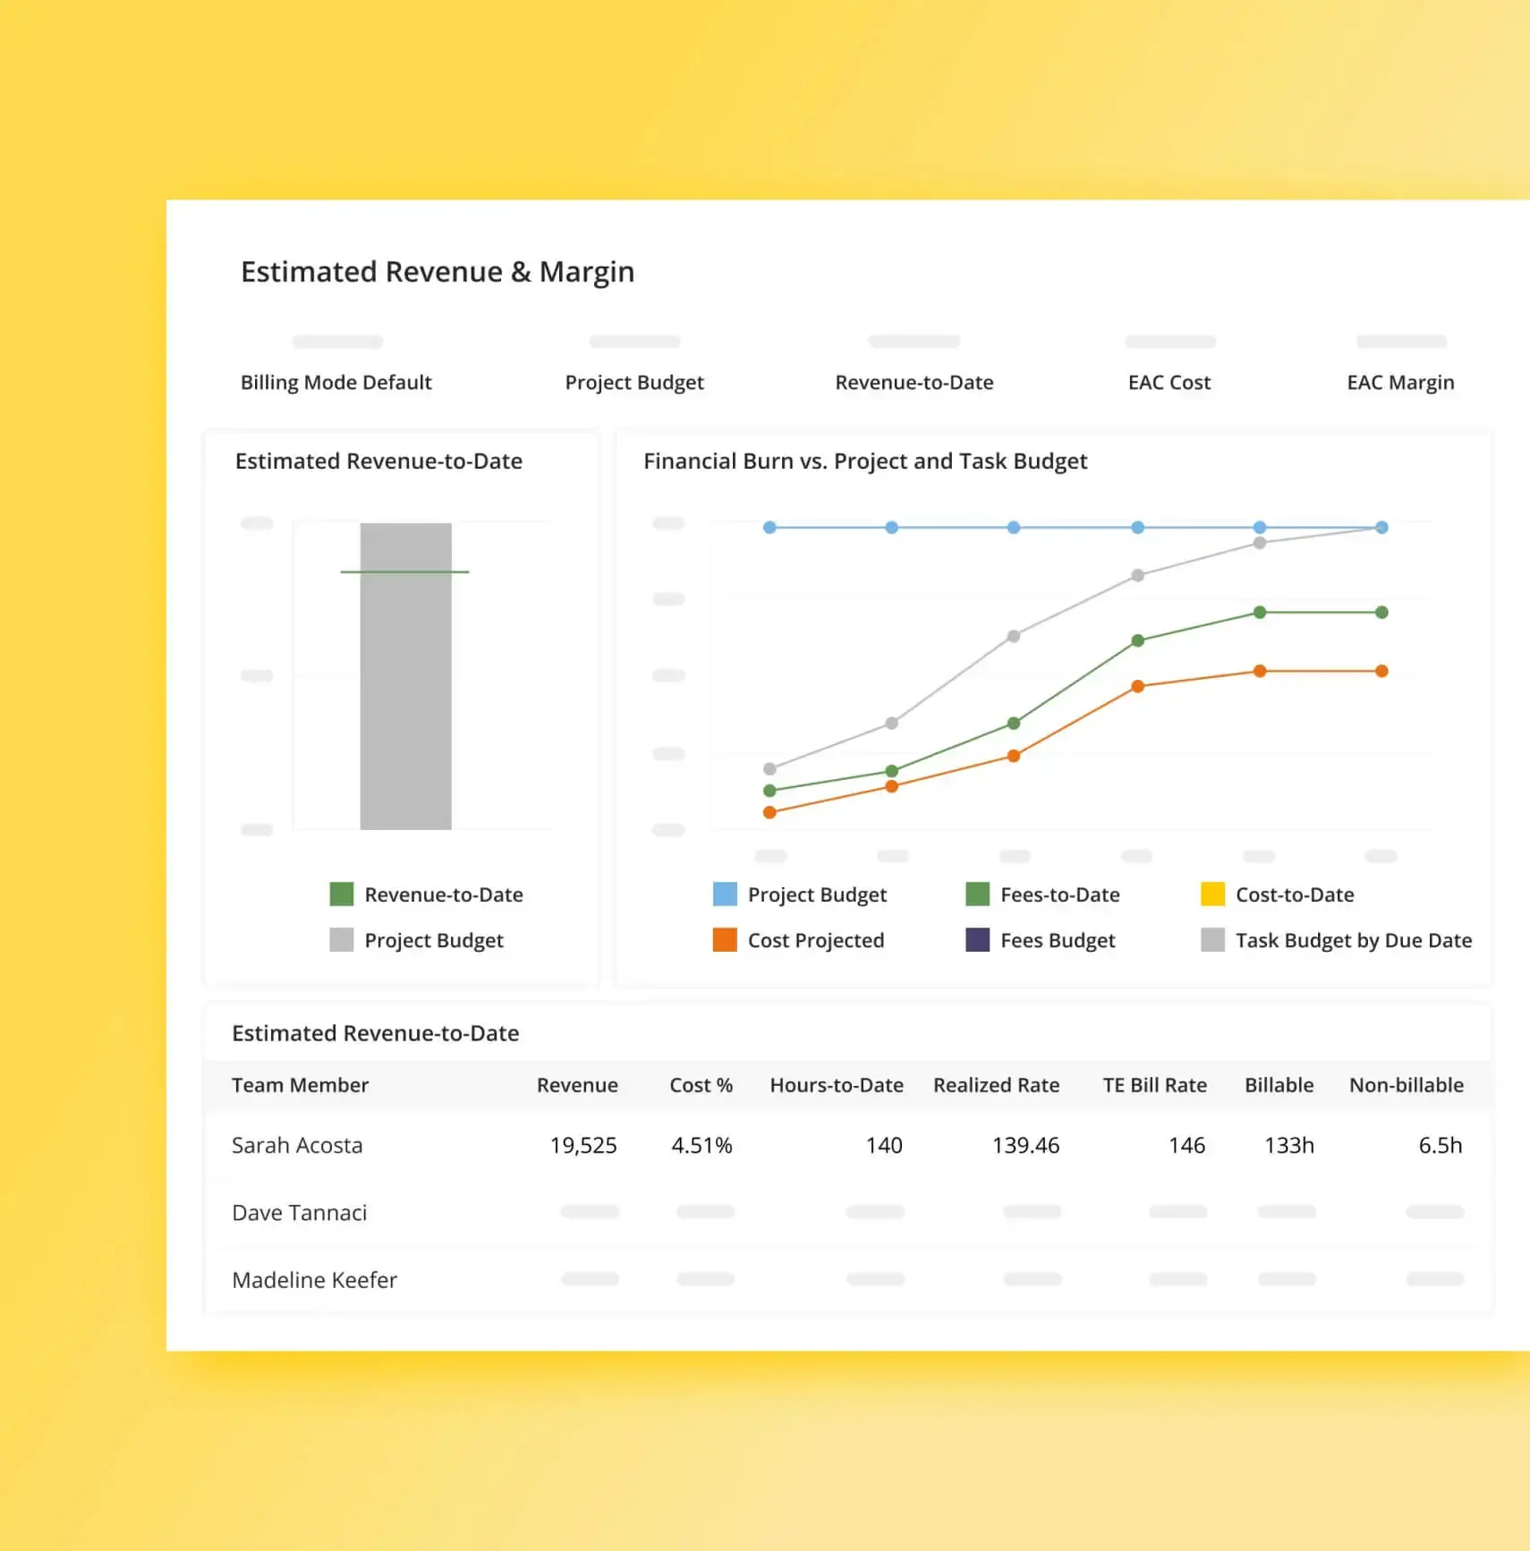Click the blue Project Budget legend marker
Image resolution: width=1530 pixels, height=1551 pixels.
tap(724, 894)
